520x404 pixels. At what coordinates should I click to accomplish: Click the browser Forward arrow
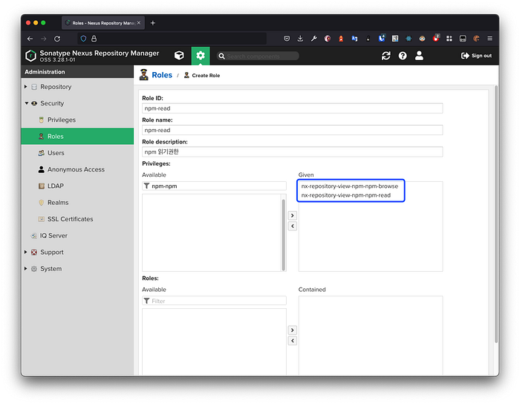tap(43, 39)
